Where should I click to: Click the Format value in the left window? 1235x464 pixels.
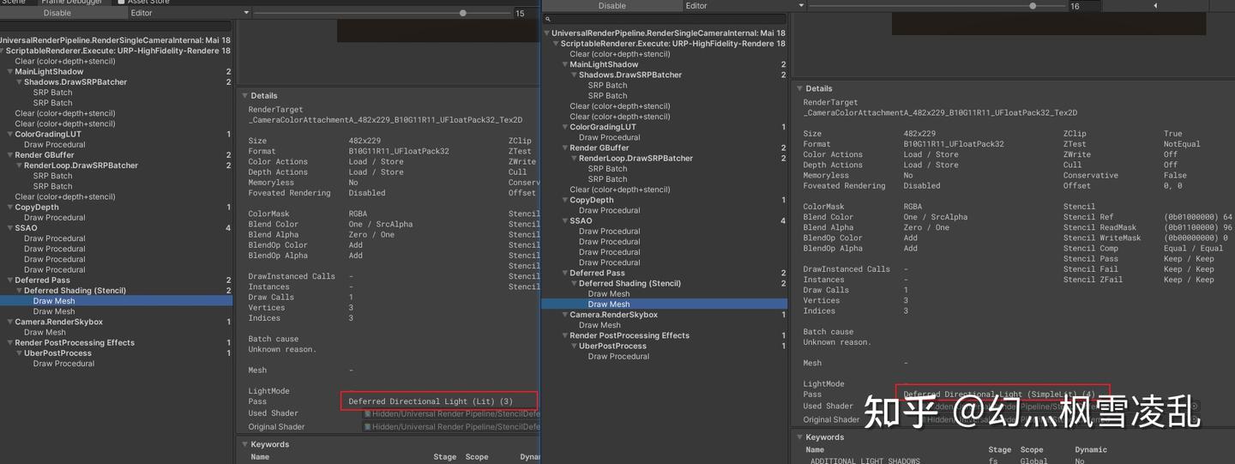(x=398, y=152)
